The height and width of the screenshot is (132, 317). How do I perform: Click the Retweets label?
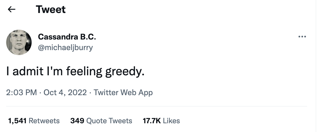(x=44, y=121)
